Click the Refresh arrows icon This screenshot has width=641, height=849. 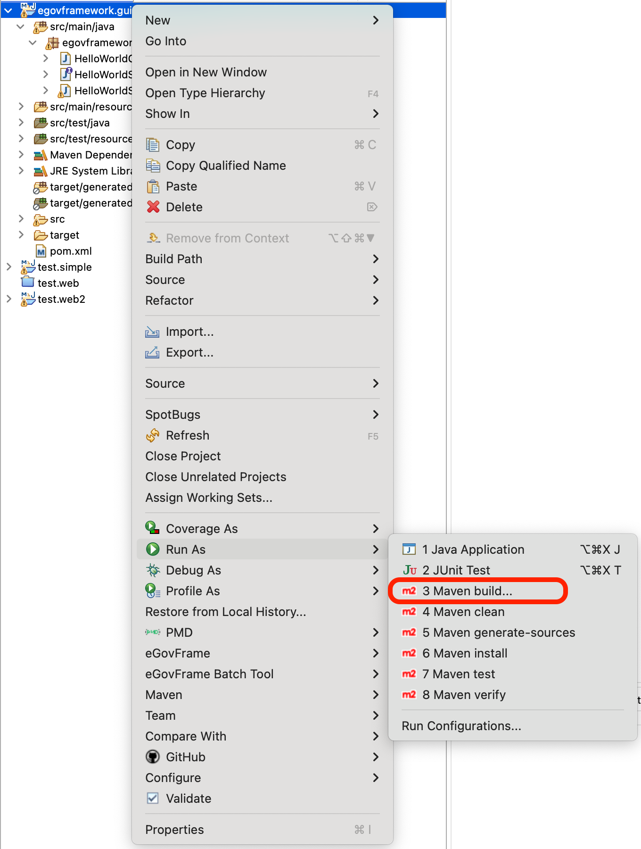(153, 435)
